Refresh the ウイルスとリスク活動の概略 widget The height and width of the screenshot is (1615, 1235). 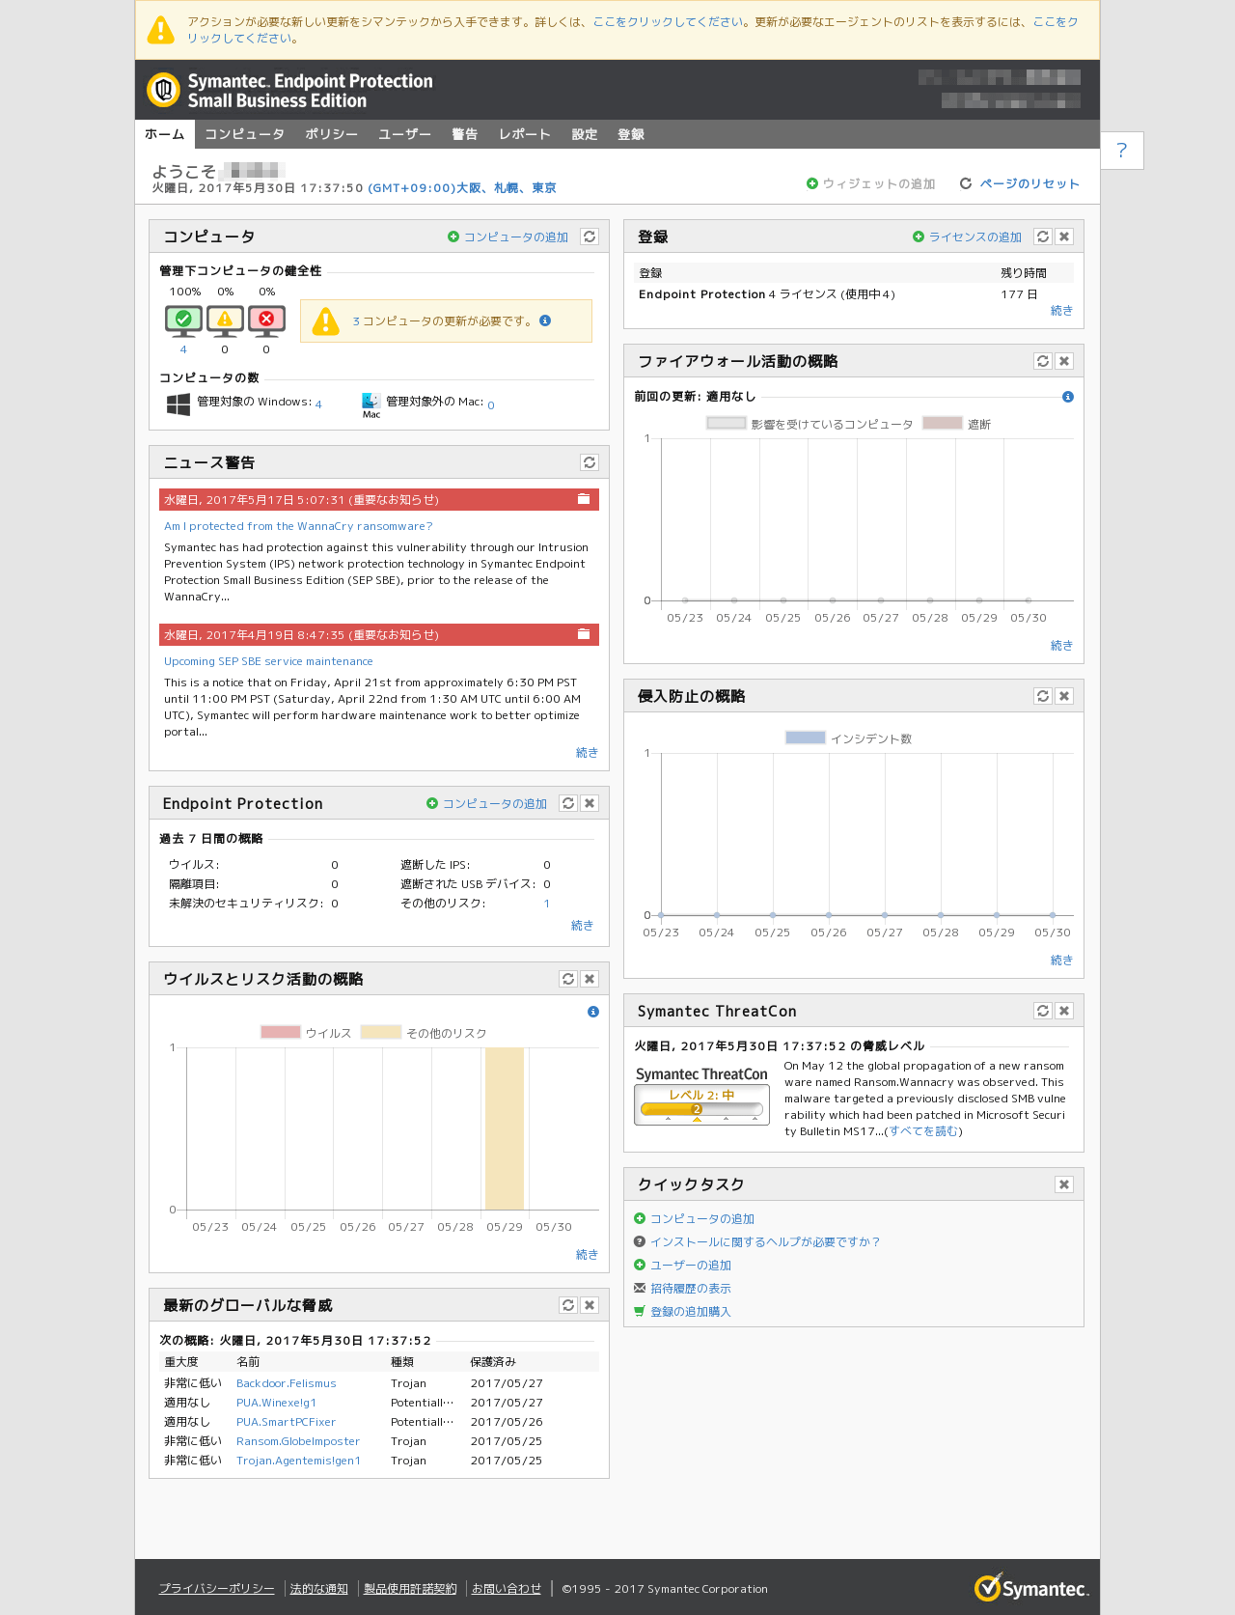(x=568, y=979)
